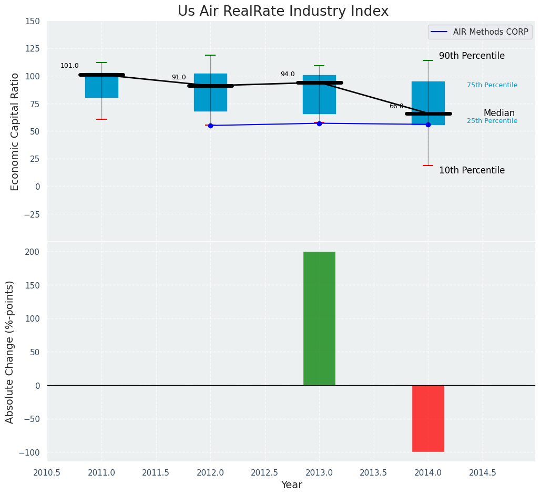Click the 10th Percentile annotation
This screenshot has height=495, width=541.
tap(472, 171)
